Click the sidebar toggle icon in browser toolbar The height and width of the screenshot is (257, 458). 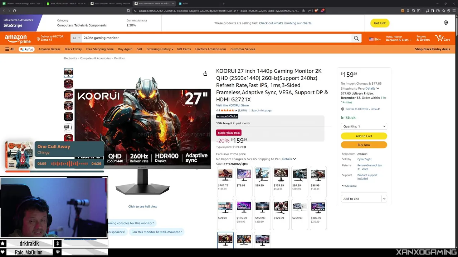click(432, 11)
